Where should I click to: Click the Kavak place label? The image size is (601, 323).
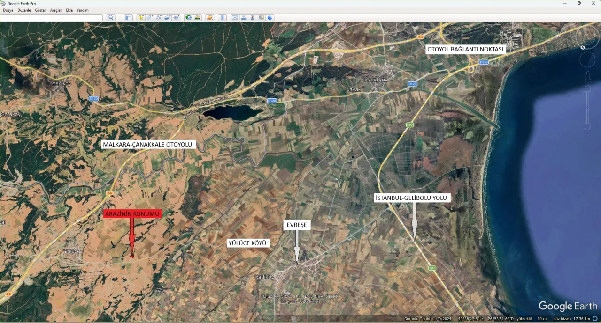(353, 89)
